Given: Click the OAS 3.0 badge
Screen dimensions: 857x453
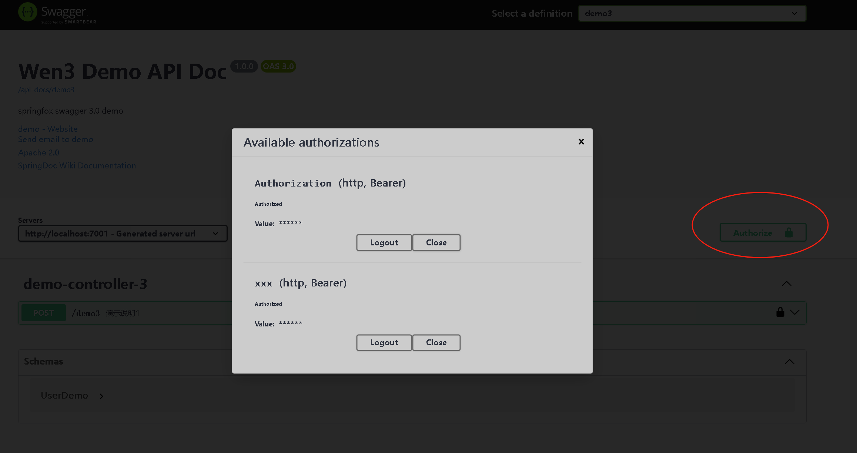Looking at the screenshot, I should (278, 66).
